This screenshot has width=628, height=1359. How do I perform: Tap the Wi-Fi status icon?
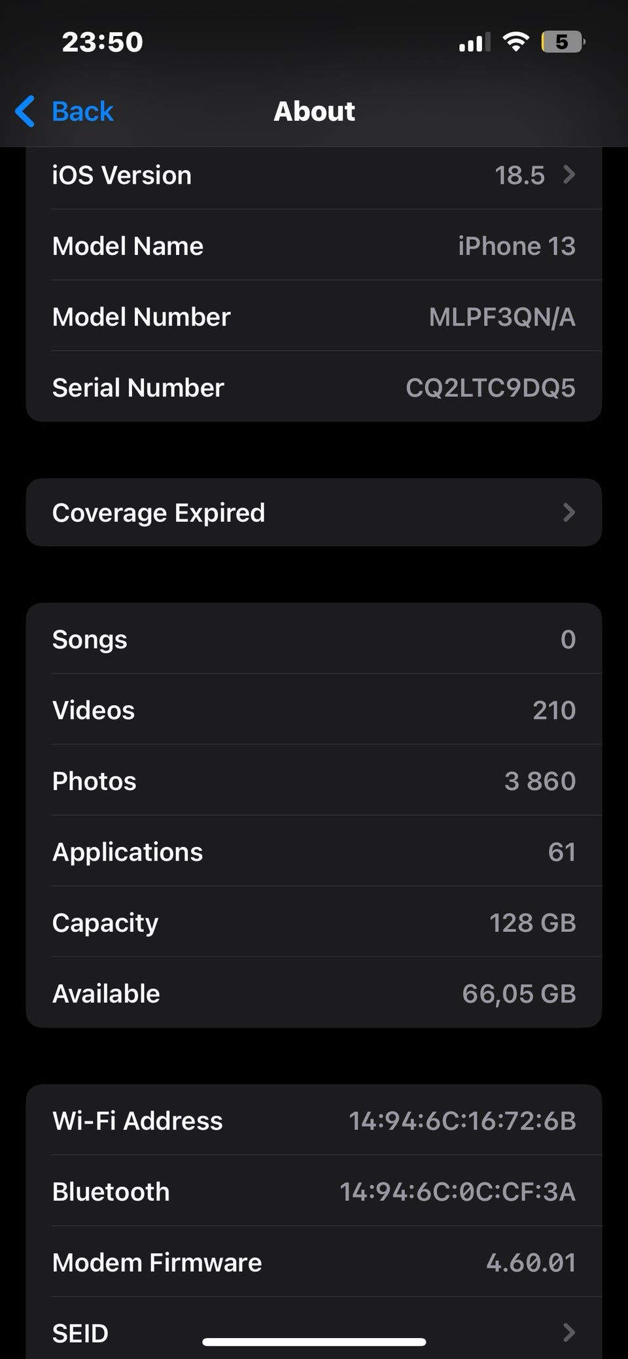(515, 43)
